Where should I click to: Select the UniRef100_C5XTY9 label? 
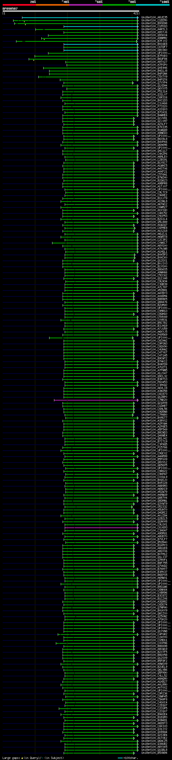coord(154,76)
